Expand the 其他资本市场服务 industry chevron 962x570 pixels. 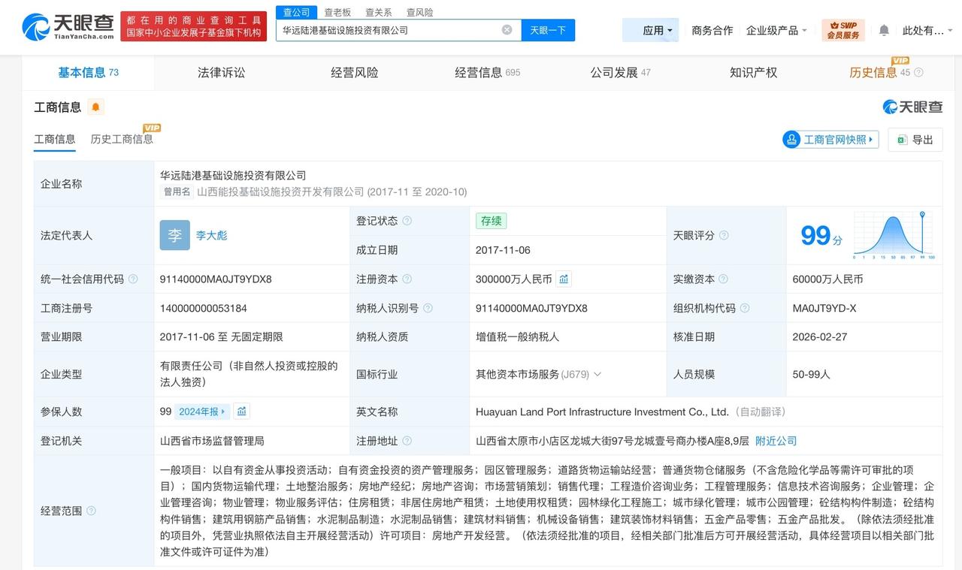tap(597, 374)
